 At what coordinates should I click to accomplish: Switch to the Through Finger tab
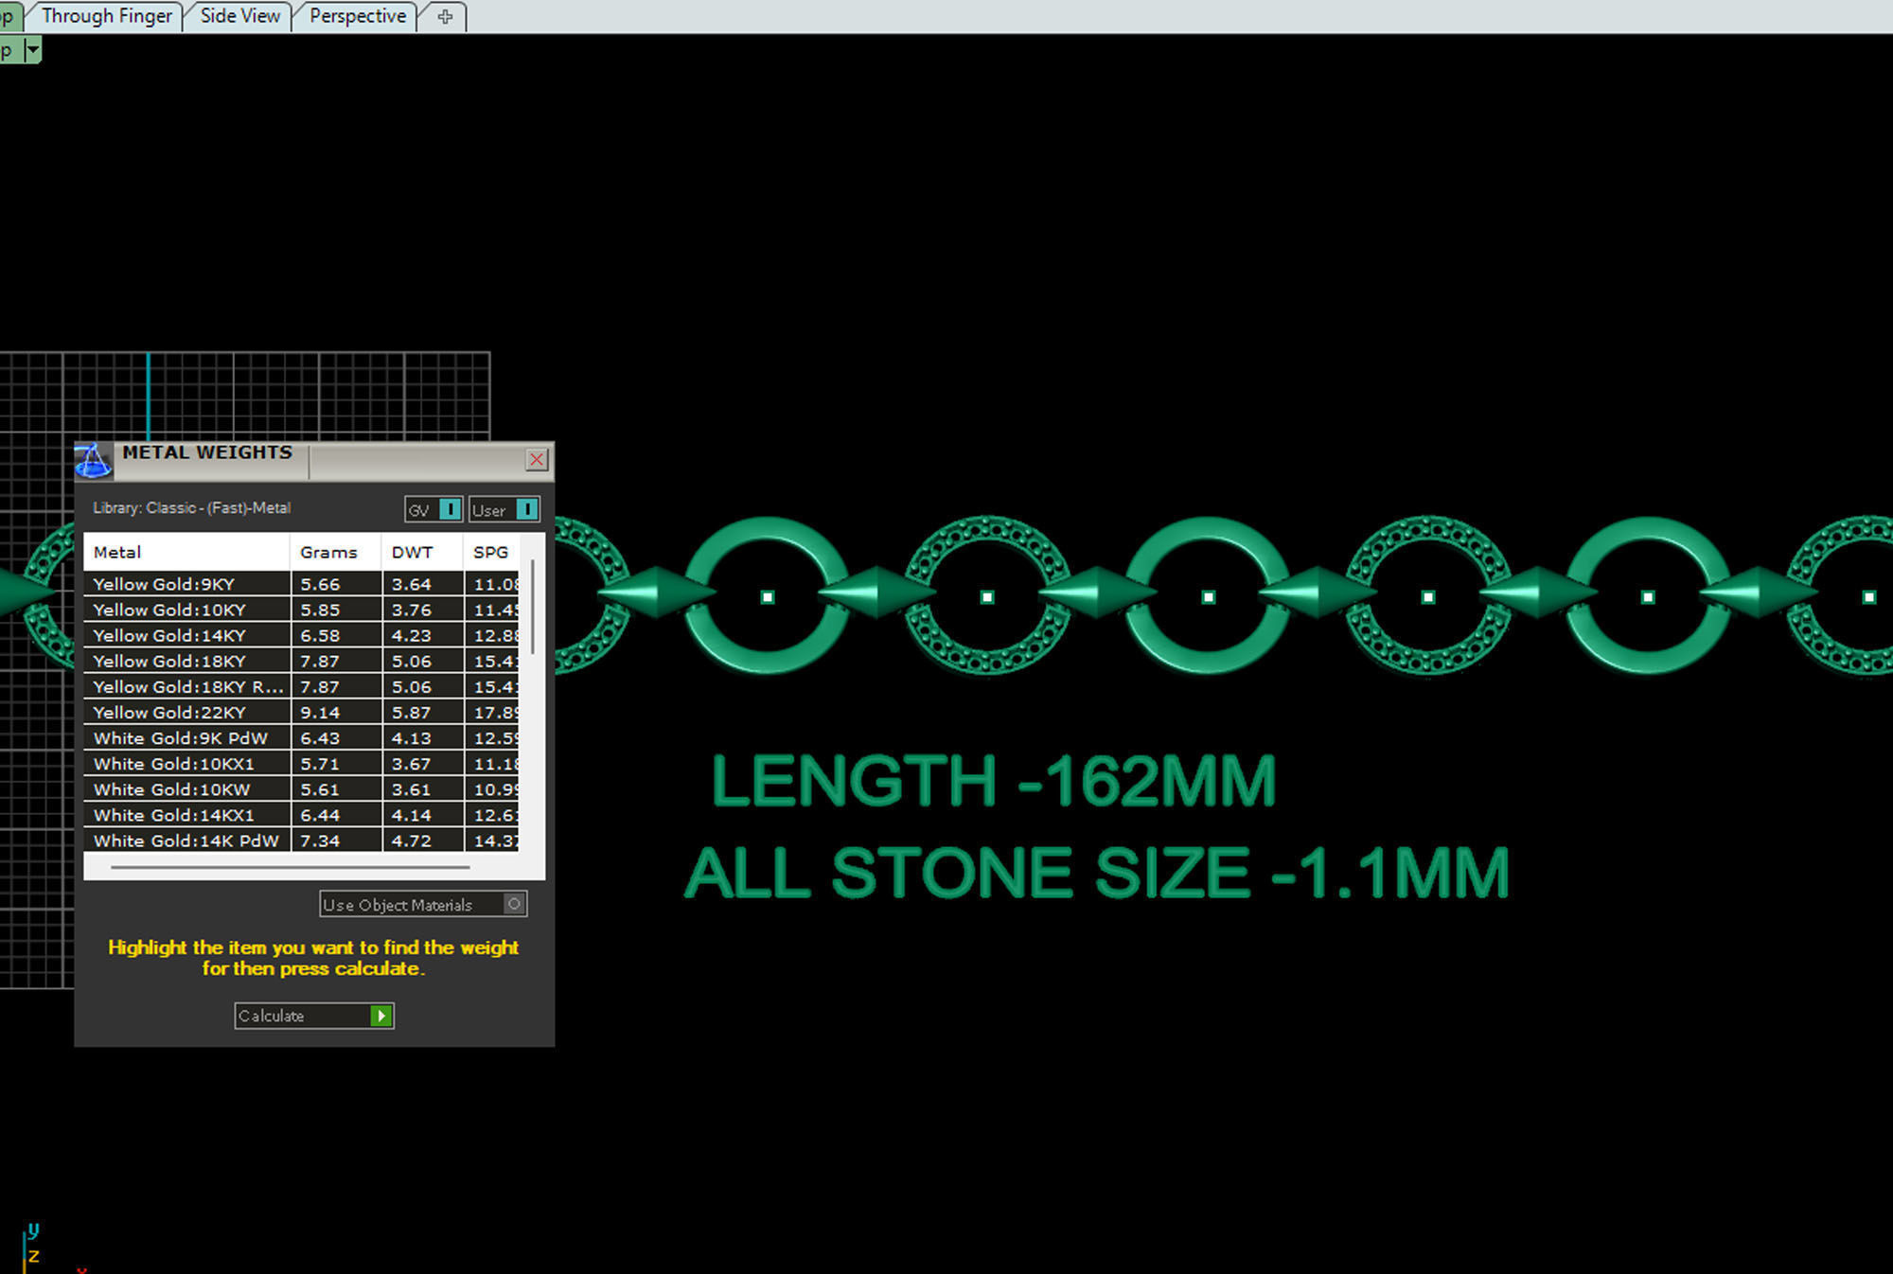[107, 16]
